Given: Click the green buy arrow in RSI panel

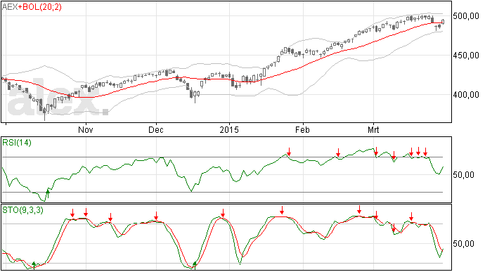Looking at the screenshot, I should 48,194.
